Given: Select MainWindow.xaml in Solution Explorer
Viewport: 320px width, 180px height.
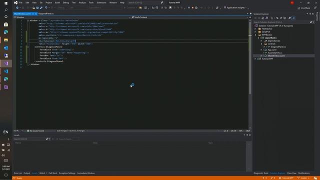Looking at the screenshot, I should click(276, 55).
